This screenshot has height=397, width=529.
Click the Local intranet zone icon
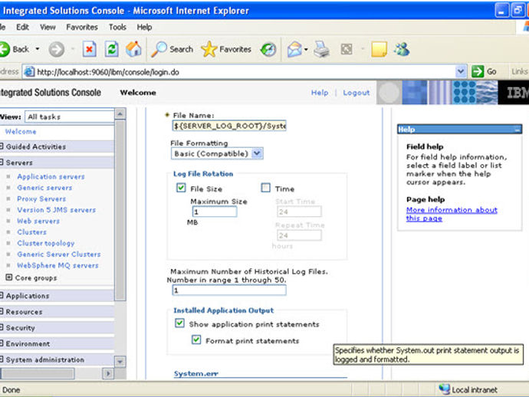click(x=445, y=389)
